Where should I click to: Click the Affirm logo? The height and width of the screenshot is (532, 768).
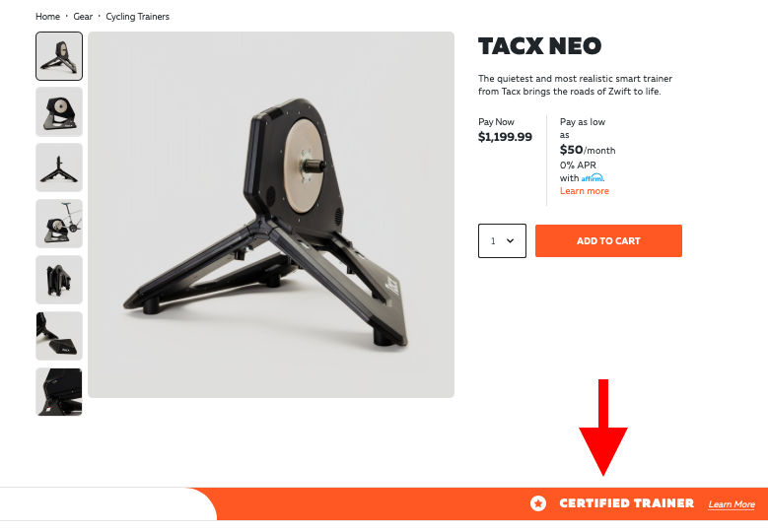(593, 178)
